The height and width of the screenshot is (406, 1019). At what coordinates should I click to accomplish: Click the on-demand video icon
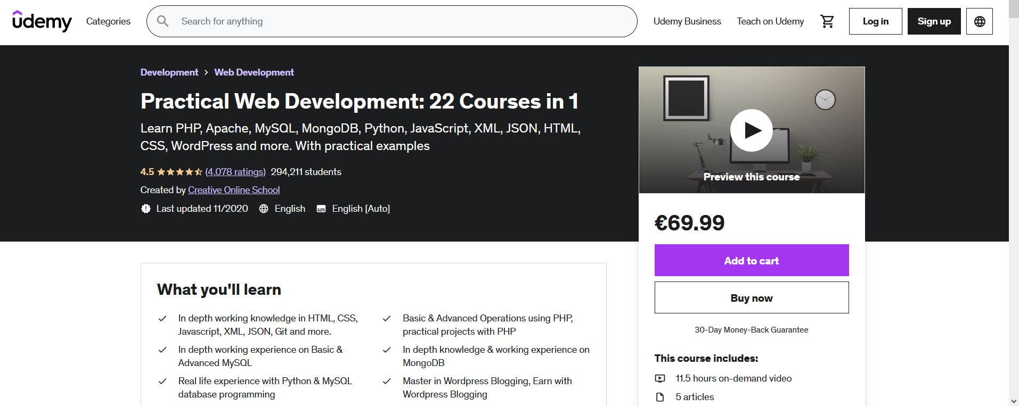tap(660, 378)
